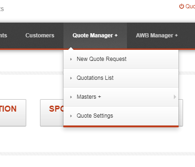Open Quotations List menu entry
This screenshot has height=167, width=195.
121,78
